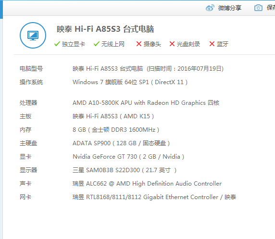This screenshot has height=239, width=275.
Task: Select the Nvidia GeForce GT 730 value
Action: (128, 156)
